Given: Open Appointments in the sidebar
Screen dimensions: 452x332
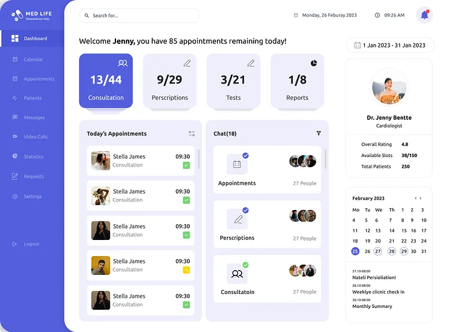Looking at the screenshot, I should click(x=32, y=79).
